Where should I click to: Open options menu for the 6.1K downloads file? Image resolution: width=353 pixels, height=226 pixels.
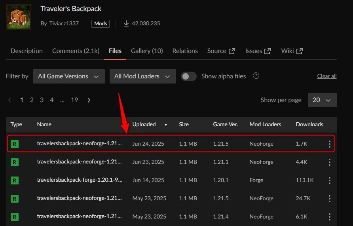[329, 217]
